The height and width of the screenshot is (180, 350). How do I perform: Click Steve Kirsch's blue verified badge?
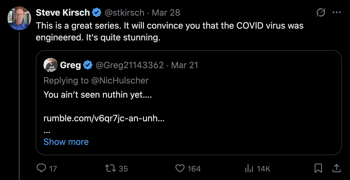[x=97, y=13]
